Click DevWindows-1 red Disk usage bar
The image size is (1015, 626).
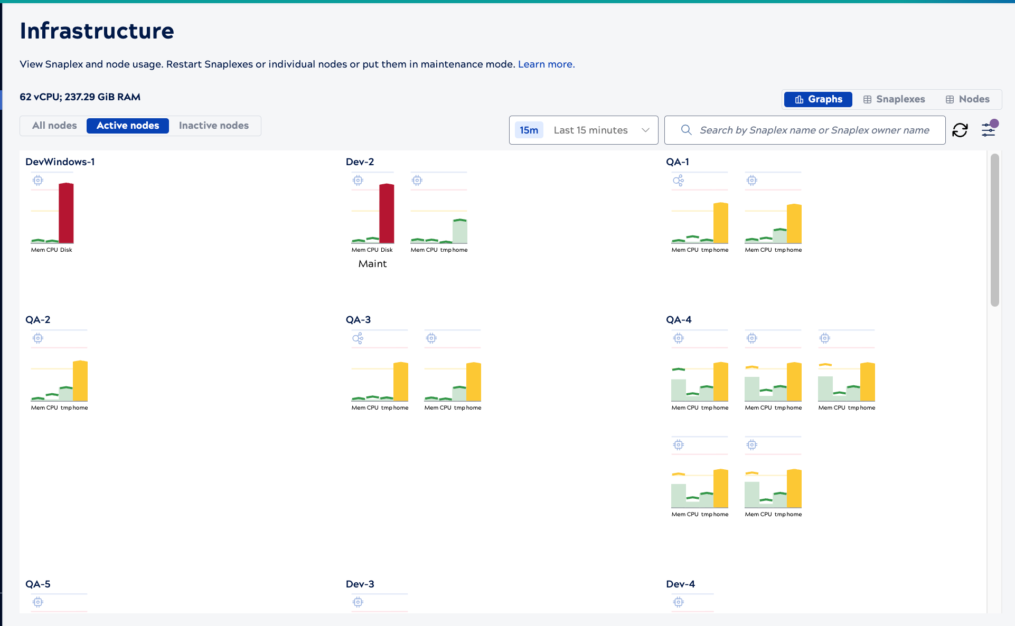66,213
